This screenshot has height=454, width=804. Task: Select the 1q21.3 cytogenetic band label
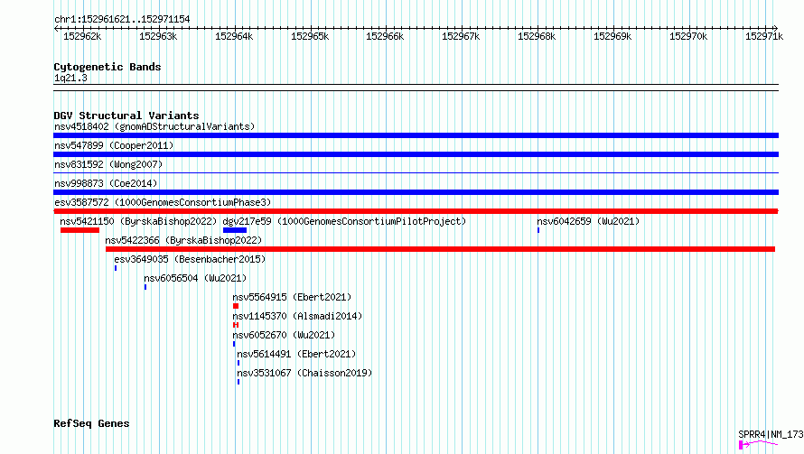point(70,78)
